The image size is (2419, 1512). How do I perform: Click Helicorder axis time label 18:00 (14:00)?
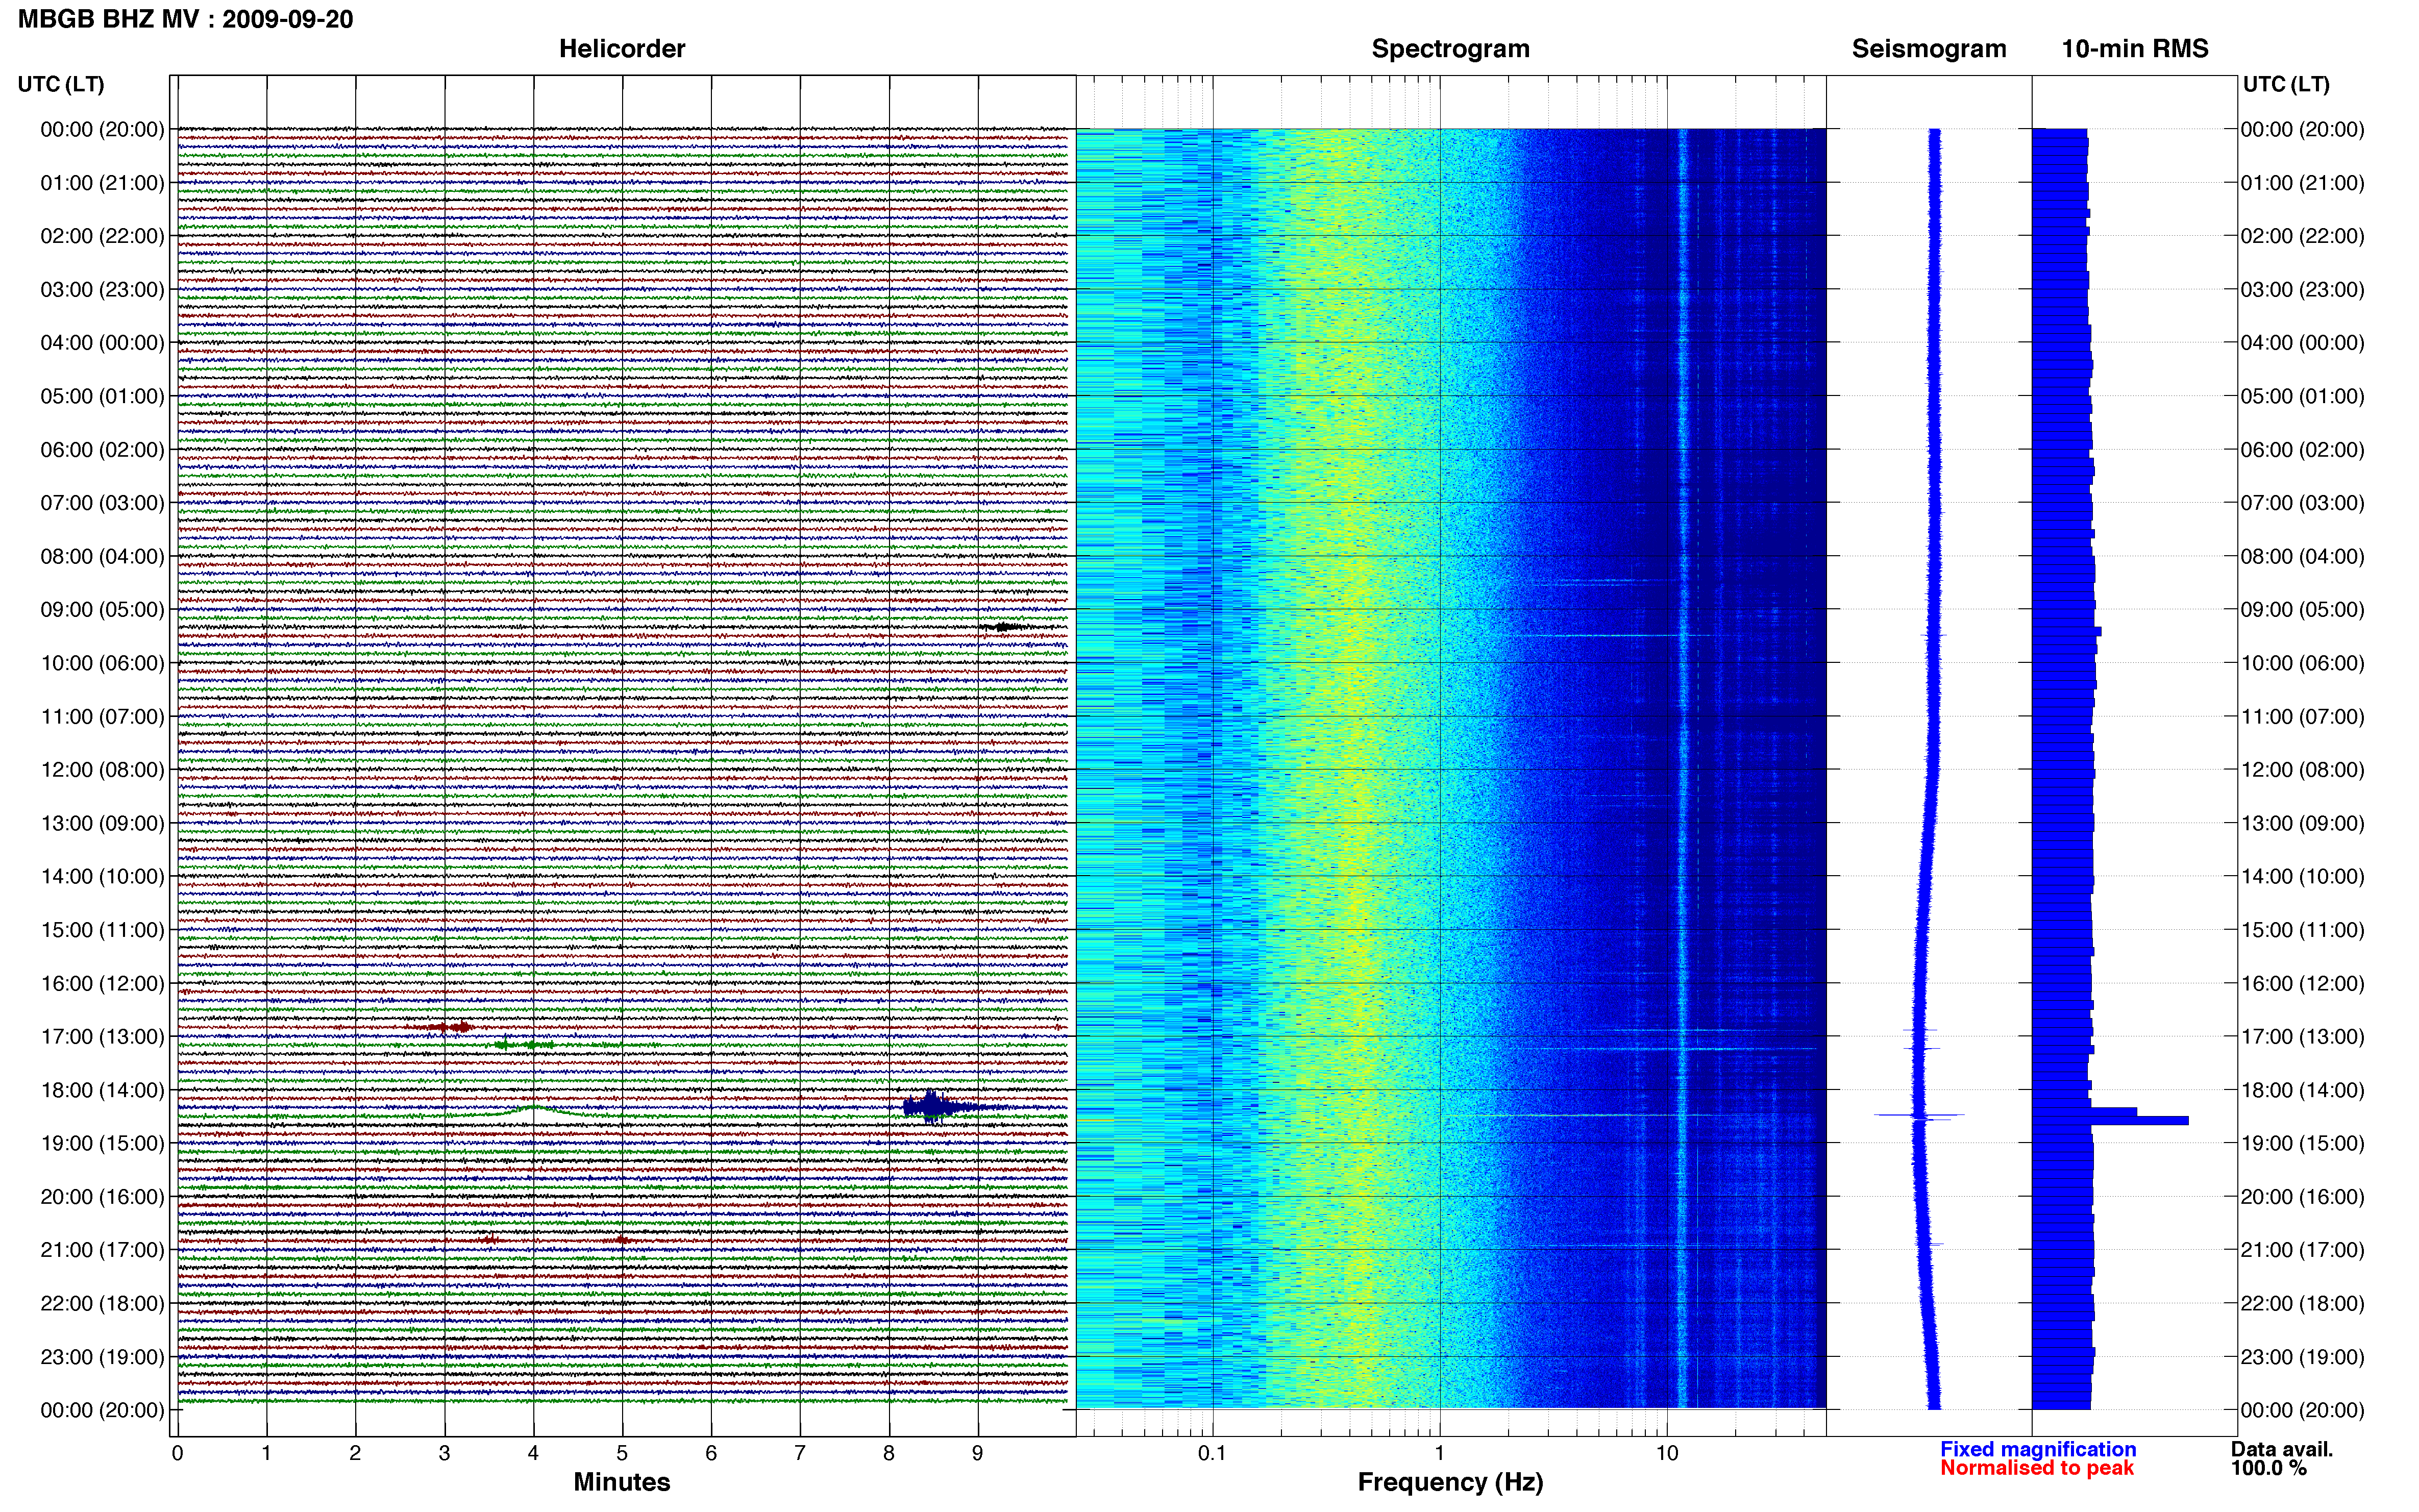102,1091
